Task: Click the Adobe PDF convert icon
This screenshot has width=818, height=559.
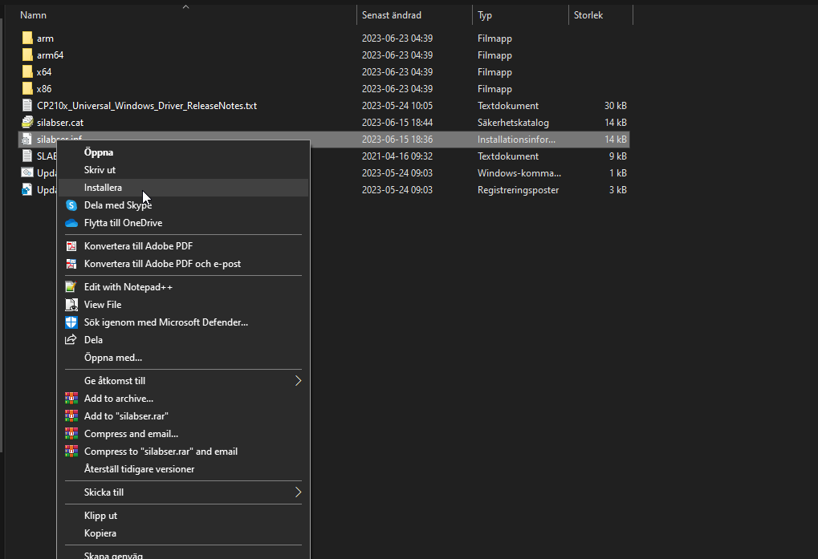Action: [71, 246]
